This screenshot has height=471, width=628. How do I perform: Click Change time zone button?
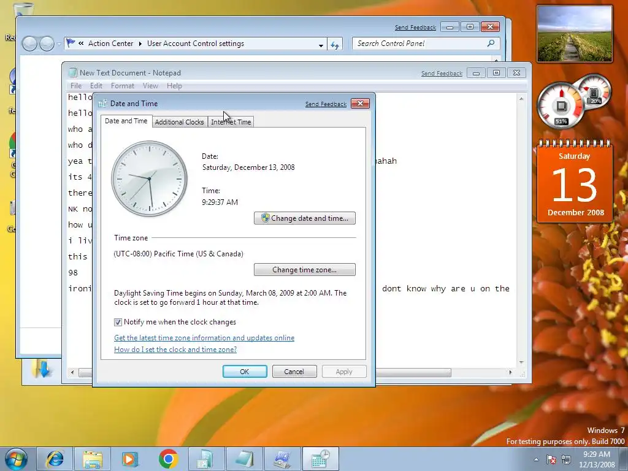tap(305, 270)
